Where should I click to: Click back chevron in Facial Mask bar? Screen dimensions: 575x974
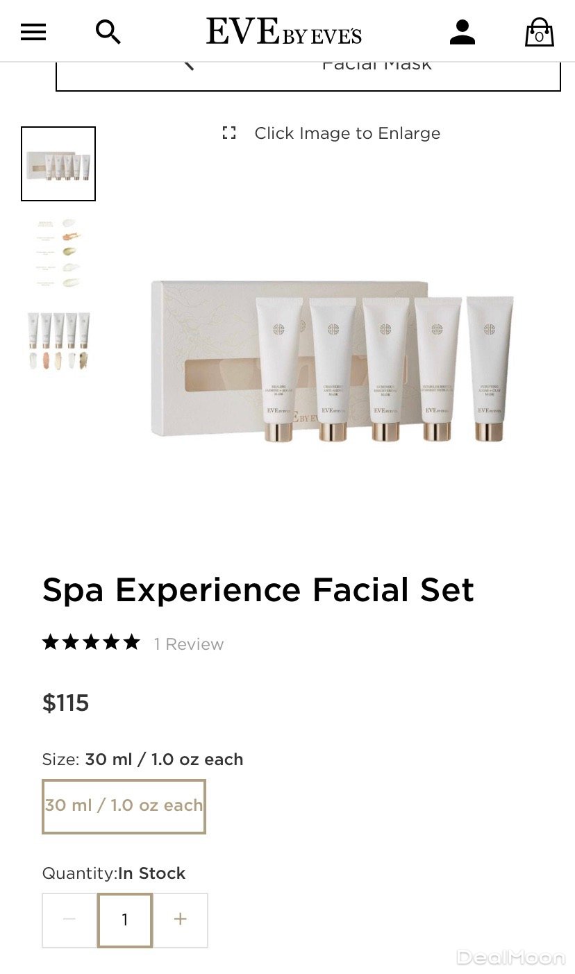pyautogui.click(x=189, y=66)
